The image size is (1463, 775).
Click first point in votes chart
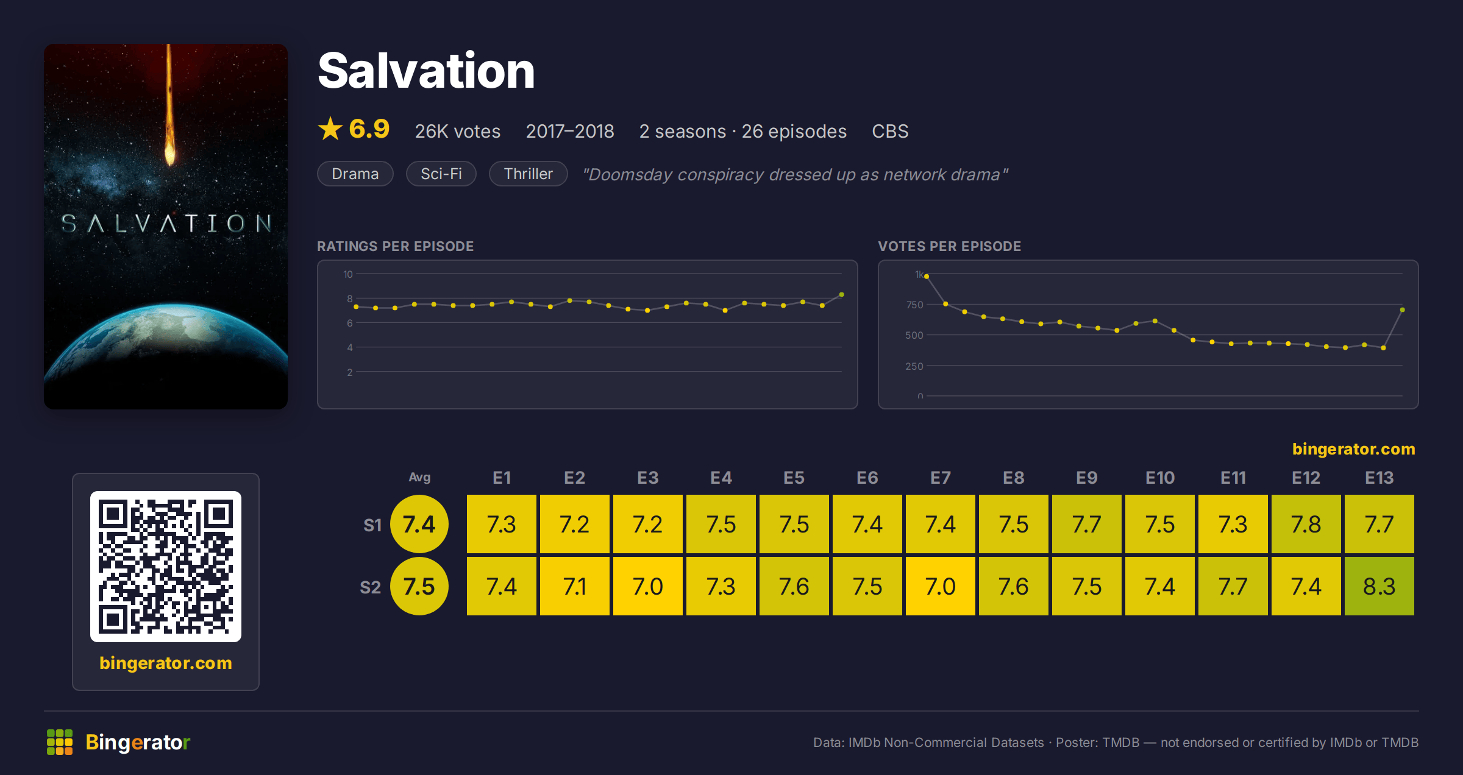(x=927, y=277)
